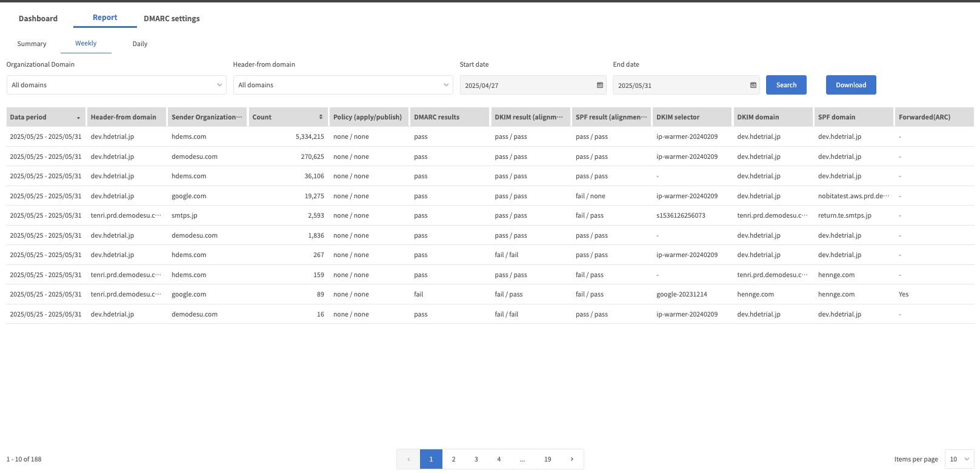Click DKIM selector s1536126256073

point(681,216)
